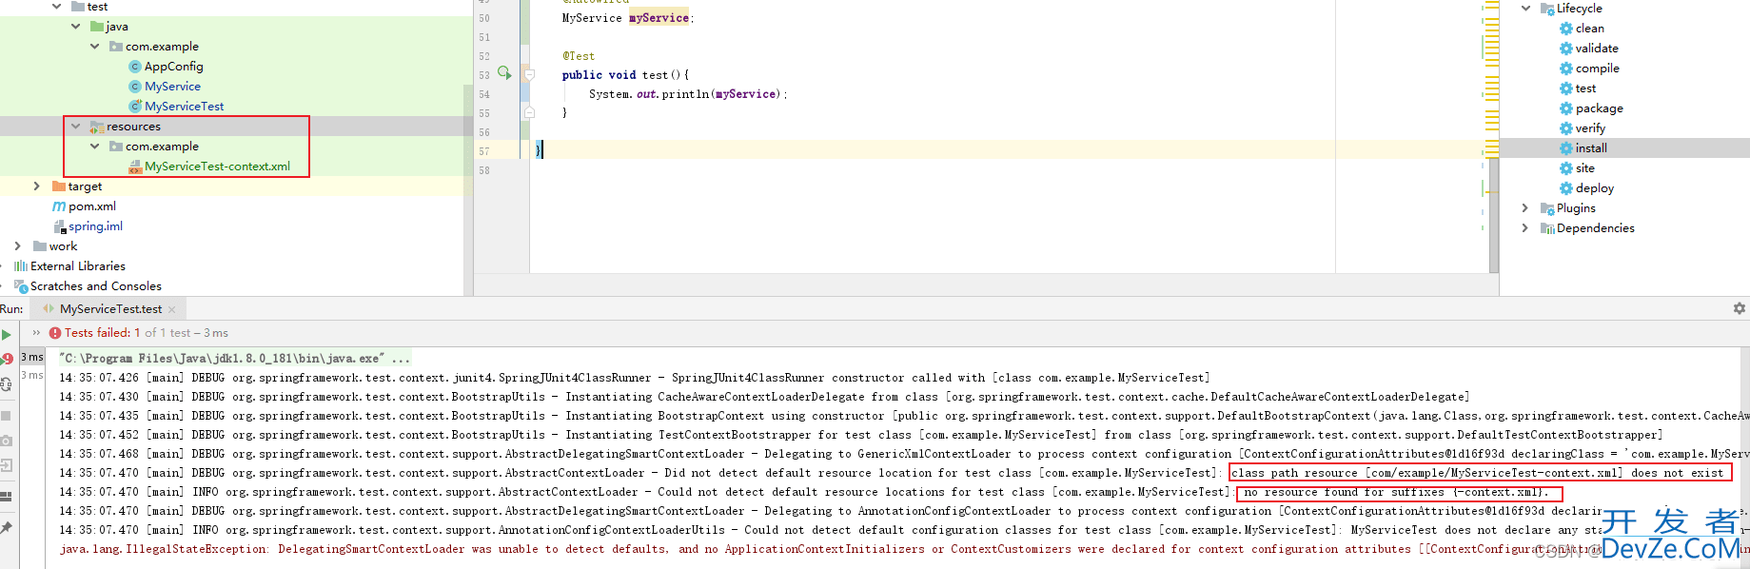Select the Maven deploy lifecycle goal
Screen dimensions: 1750x569
1594,188
